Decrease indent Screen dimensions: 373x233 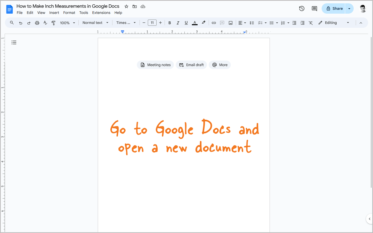pos(294,23)
